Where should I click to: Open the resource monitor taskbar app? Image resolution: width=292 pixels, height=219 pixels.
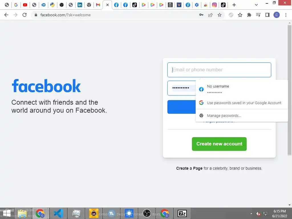[76, 213]
